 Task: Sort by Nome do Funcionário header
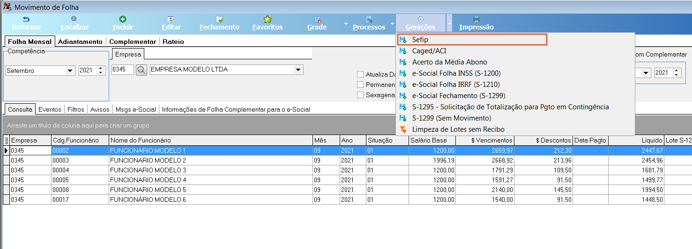(211, 140)
